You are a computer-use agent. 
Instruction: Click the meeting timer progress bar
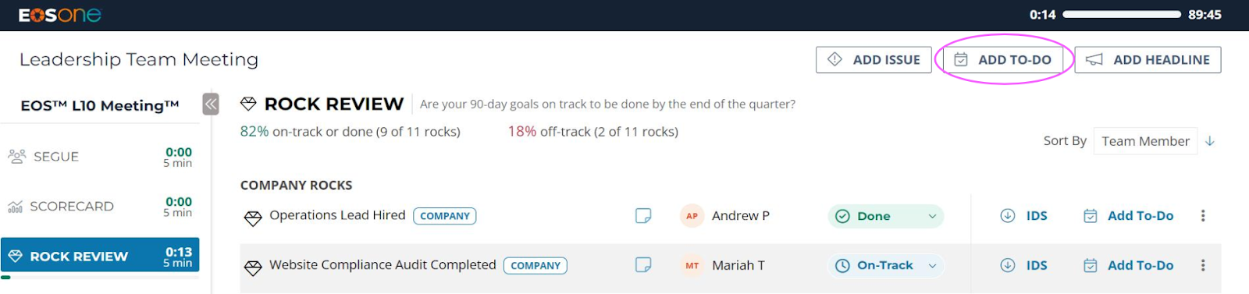(1122, 14)
